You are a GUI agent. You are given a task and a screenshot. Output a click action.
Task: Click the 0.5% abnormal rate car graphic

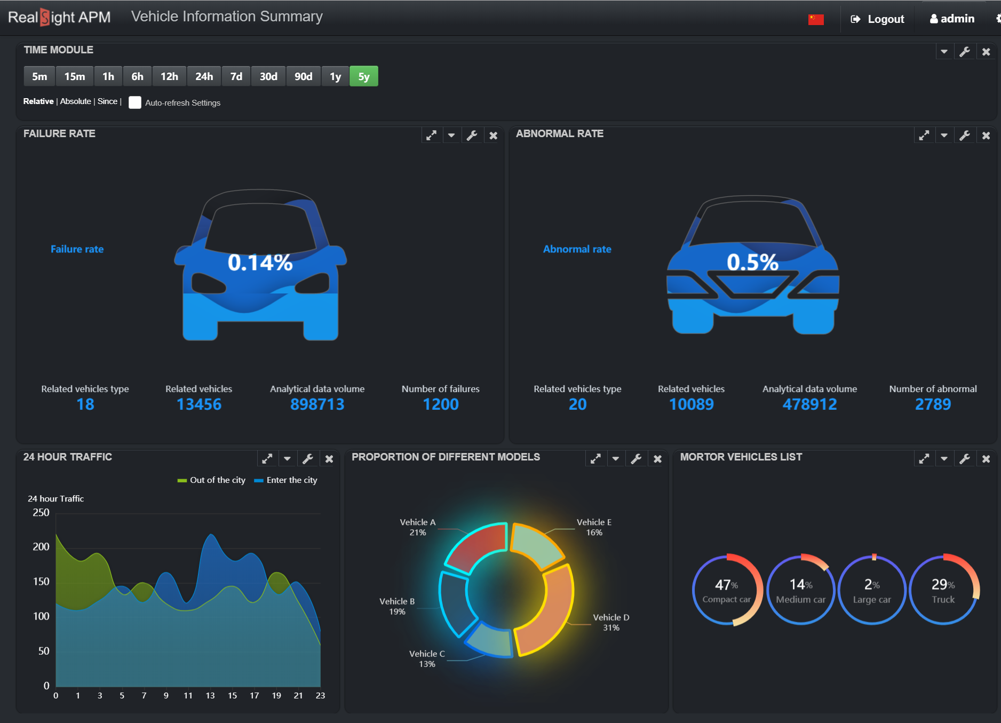point(753,264)
